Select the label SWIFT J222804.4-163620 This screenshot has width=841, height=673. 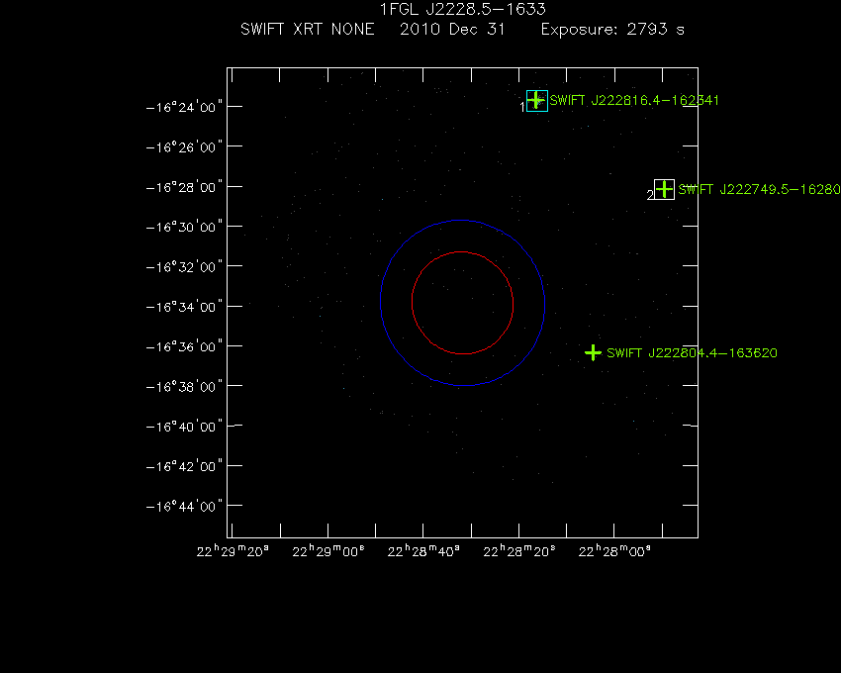[692, 353]
